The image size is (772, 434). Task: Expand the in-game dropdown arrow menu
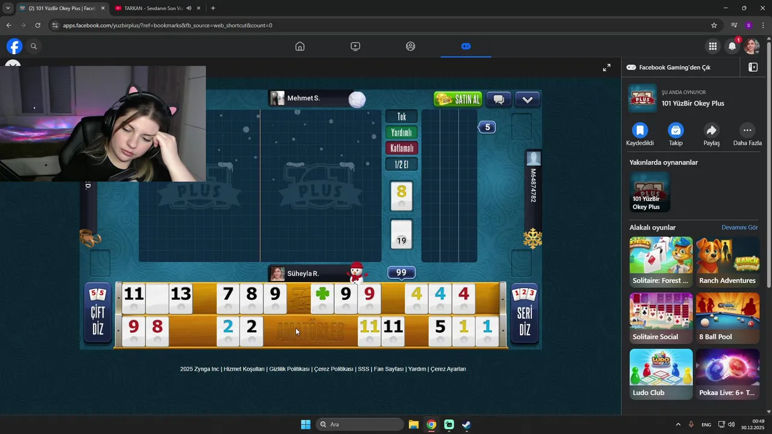coord(528,99)
